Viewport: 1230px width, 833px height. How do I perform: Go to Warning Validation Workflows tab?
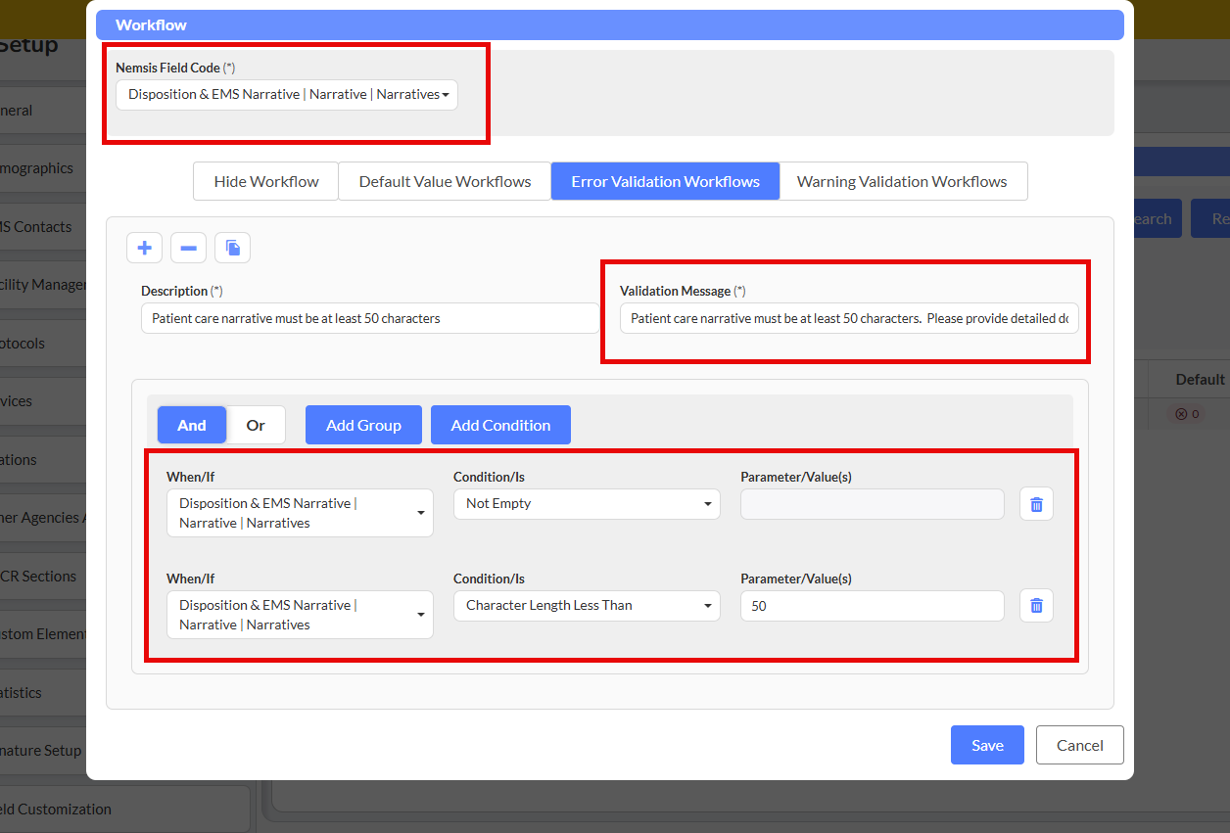click(902, 181)
